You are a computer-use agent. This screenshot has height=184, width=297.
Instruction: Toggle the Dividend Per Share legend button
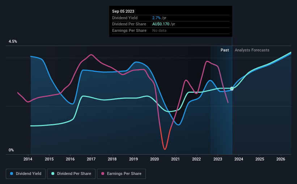[x=71, y=174]
